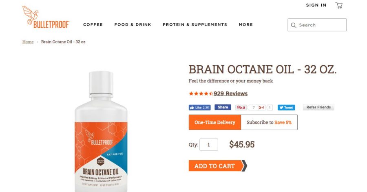Click the Facebook Share button
The height and width of the screenshot is (192, 367).
pyautogui.click(x=223, y=107)
